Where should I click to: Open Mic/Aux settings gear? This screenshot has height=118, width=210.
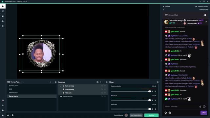click(x=155, y=100)
